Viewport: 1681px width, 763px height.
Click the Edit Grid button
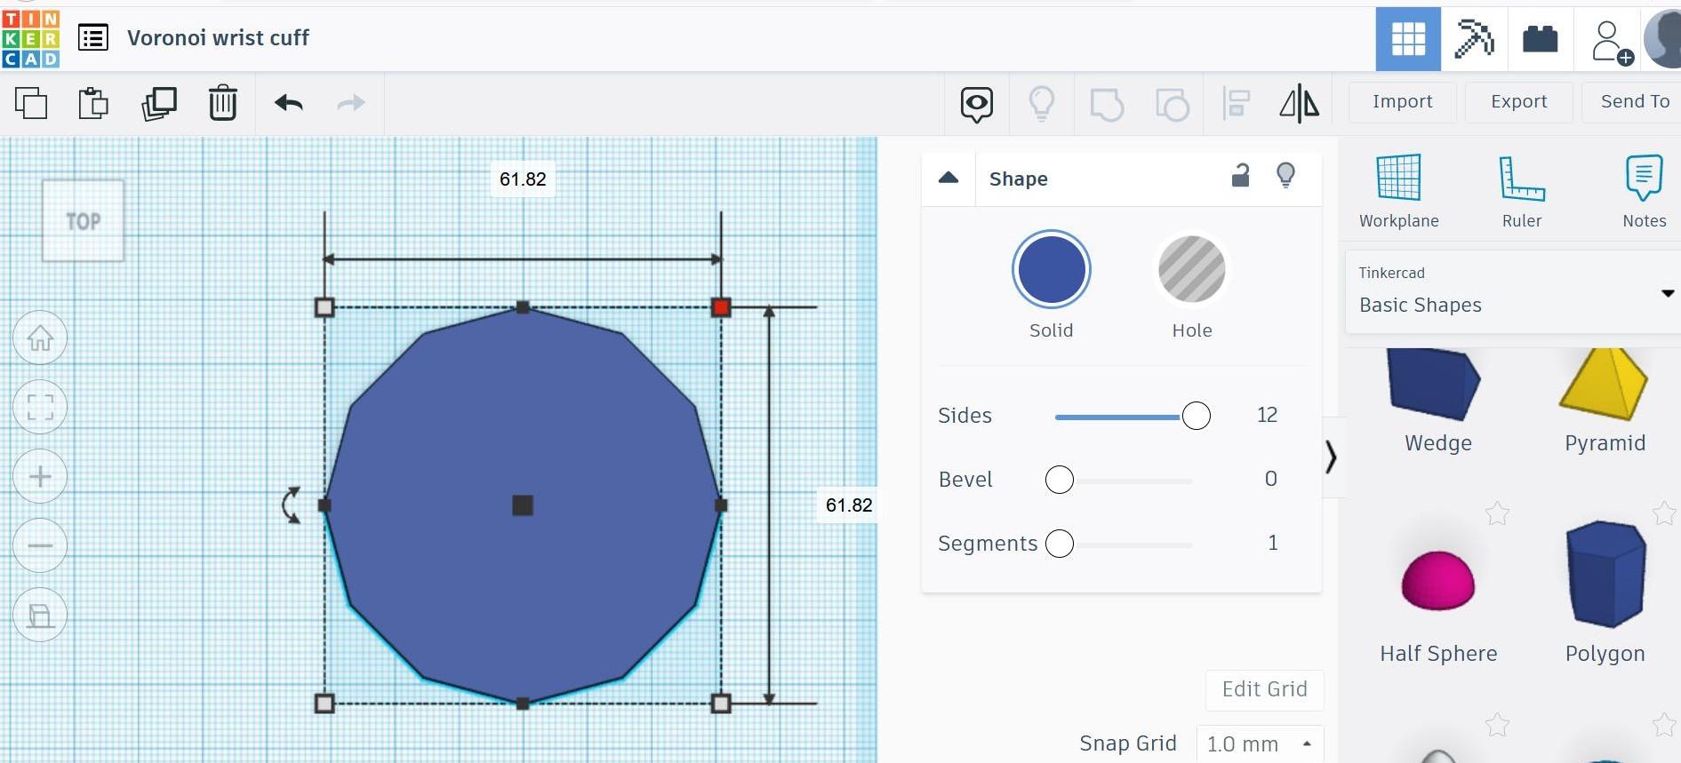tap(1264, 689)
